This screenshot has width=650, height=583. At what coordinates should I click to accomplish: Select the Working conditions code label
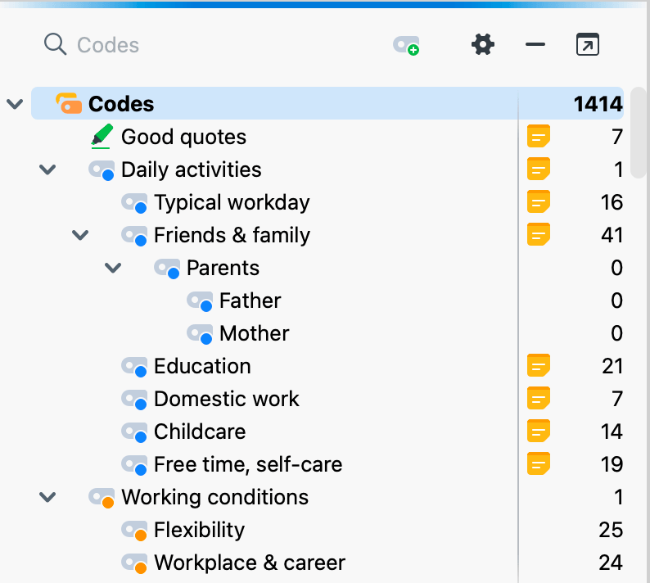[214, 497]
